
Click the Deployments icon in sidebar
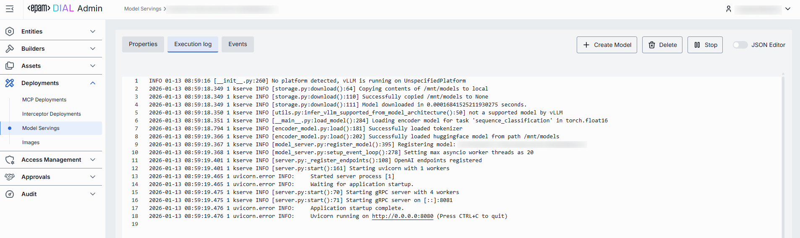coord(10,83)
